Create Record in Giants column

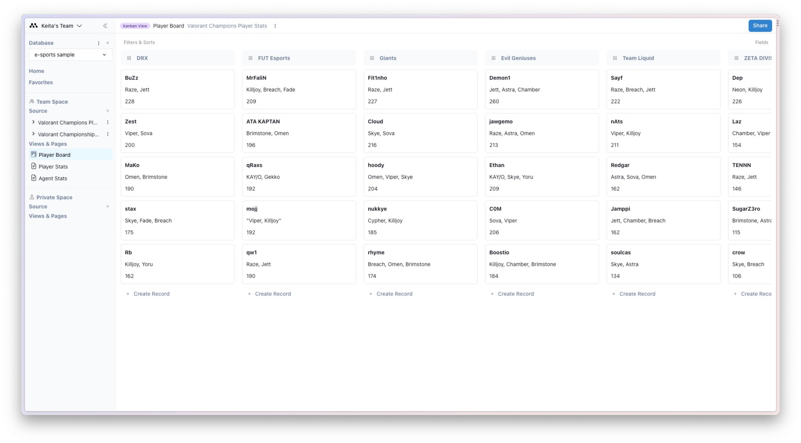point(391,294)
